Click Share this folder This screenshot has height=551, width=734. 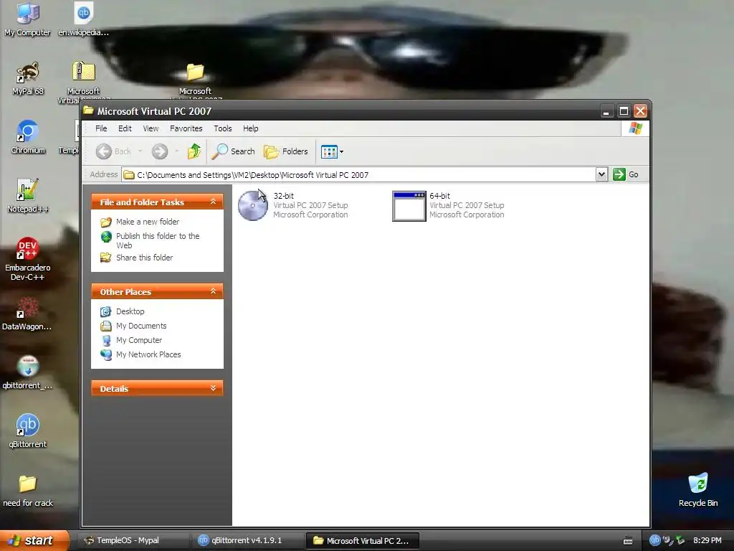pyautogui.click(x=144, y=258)
